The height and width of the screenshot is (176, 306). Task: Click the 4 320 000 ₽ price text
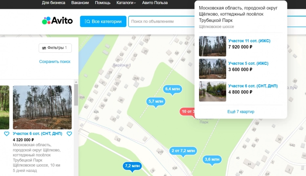coord(23,140)
